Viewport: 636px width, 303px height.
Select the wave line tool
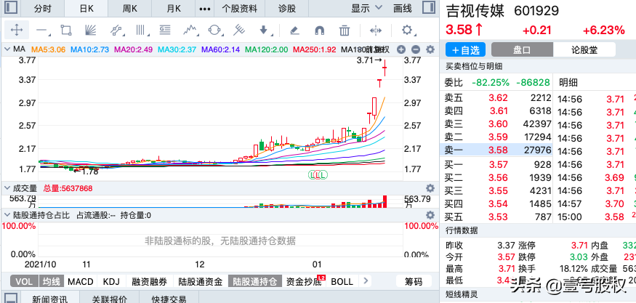click(x=190, y=30)
